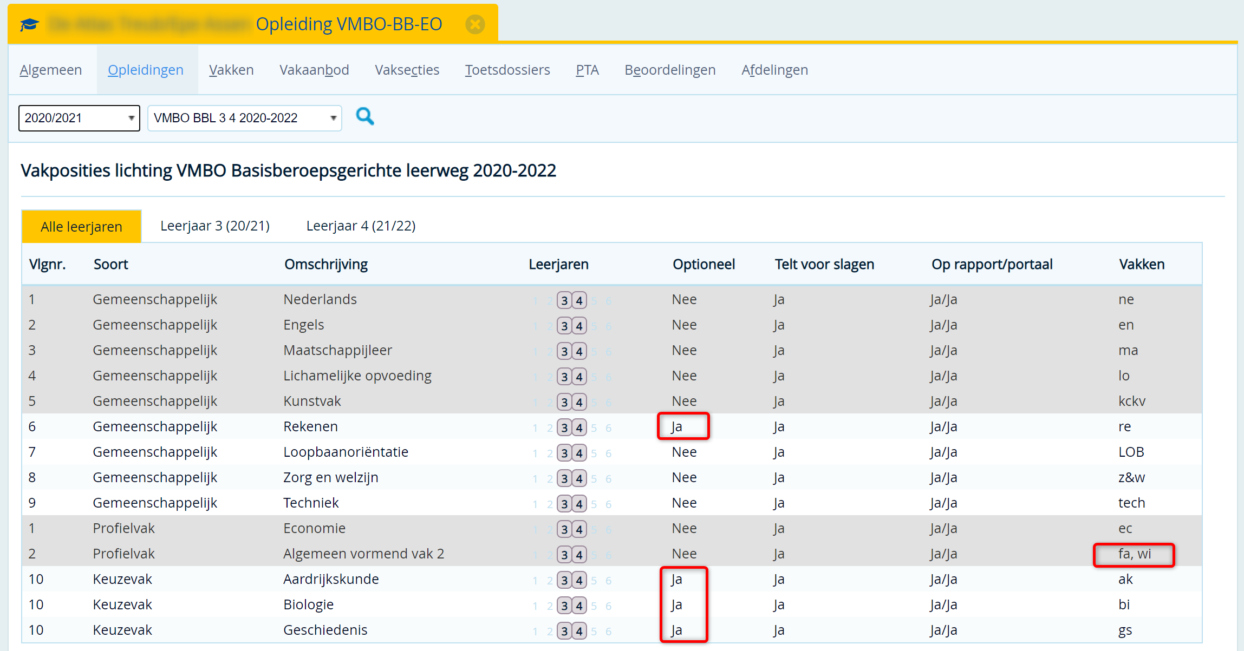This screenshot has height=651, width=1244.
Task: Select the Maatschappijleer row
Action: click(612, 350)
